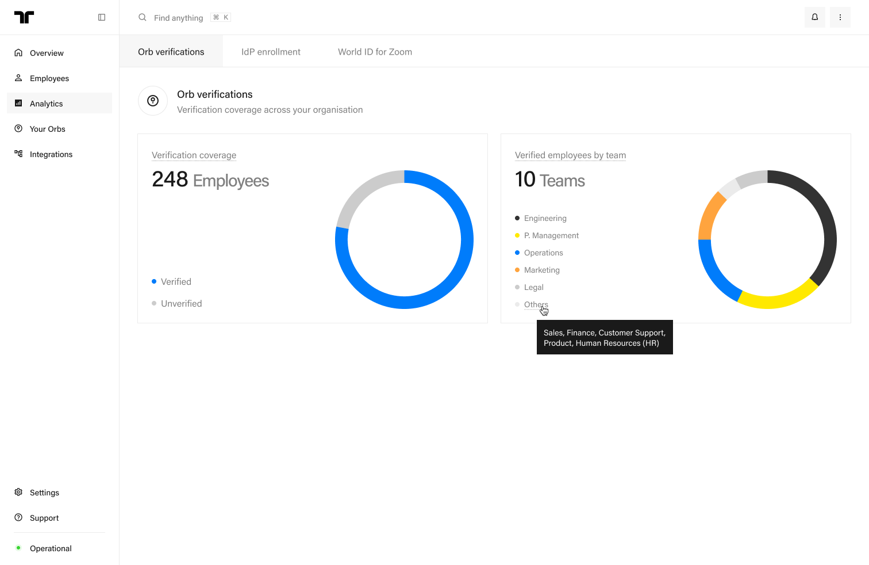Open the World ID for Zoom tab

[x=375, y=52]
